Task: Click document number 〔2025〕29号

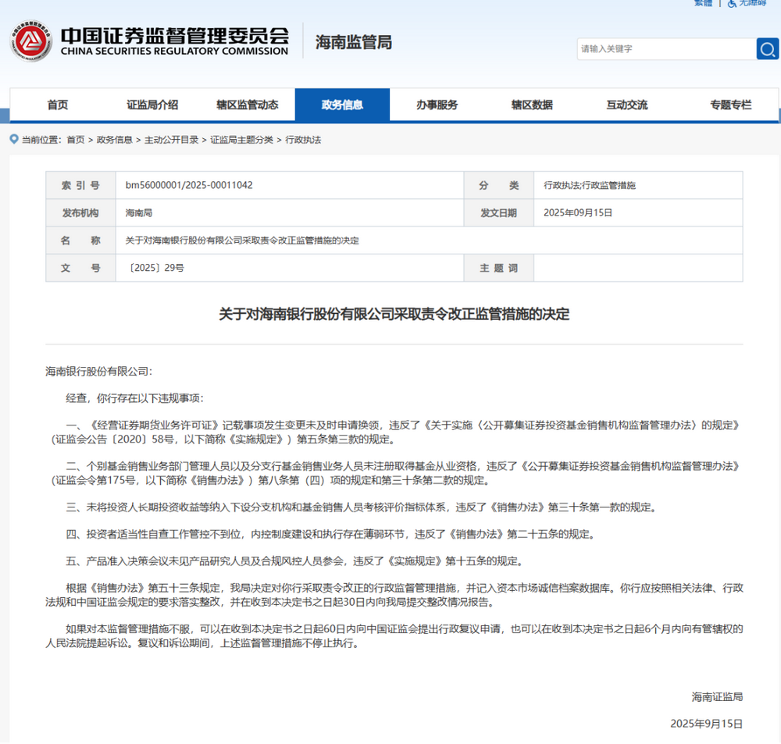Action: click(x=155, y=268)
